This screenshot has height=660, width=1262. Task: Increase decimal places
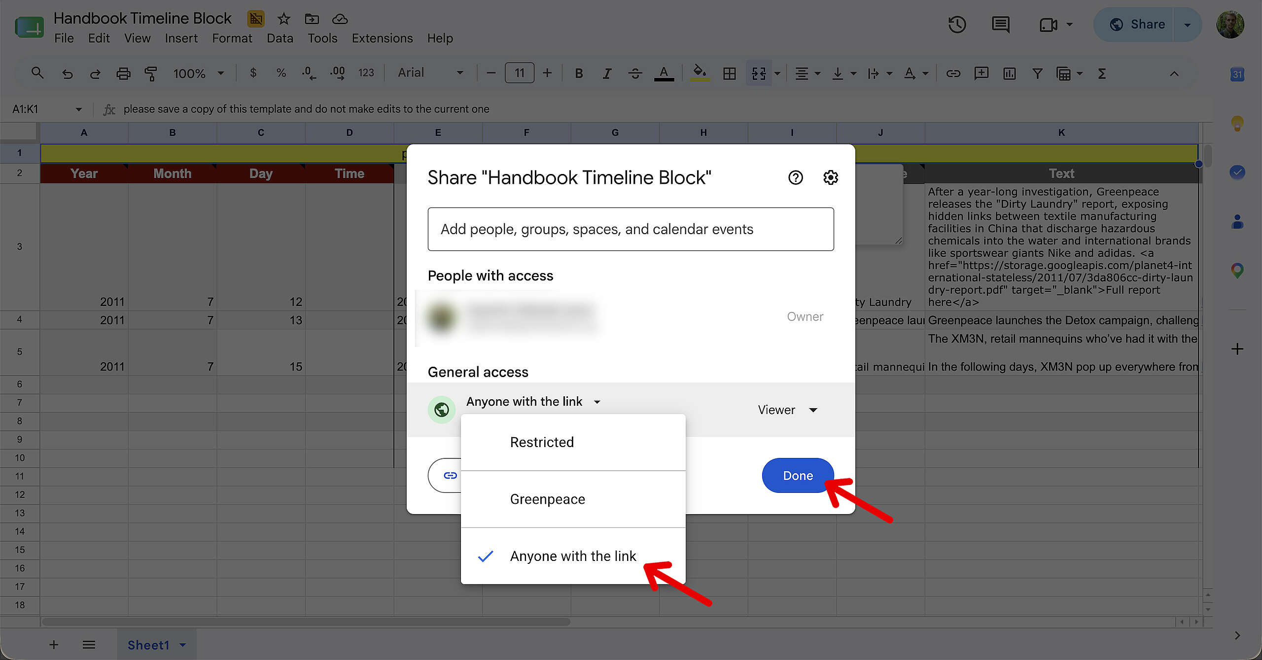coord(338,73)
